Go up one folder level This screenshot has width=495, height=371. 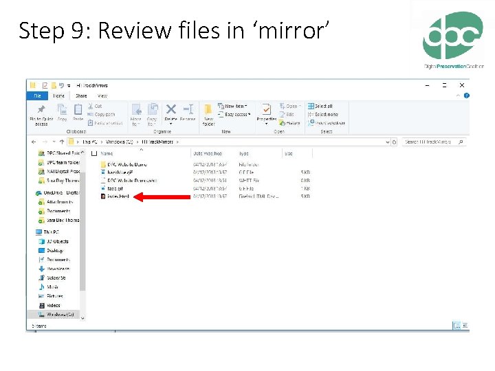(62, 142)
